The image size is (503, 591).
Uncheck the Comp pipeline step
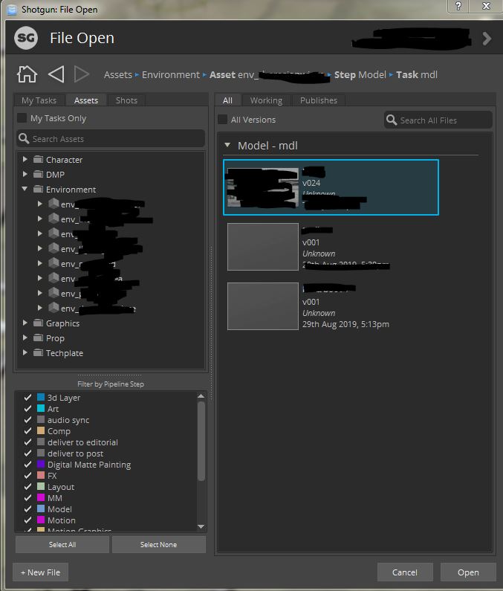pyautogui.click(x=27, y=431)
